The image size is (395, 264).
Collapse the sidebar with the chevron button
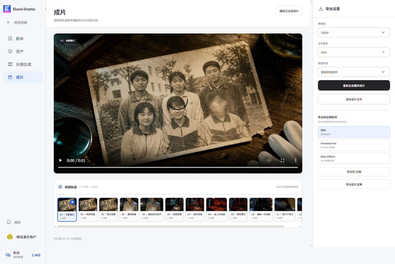pos(46,9)
